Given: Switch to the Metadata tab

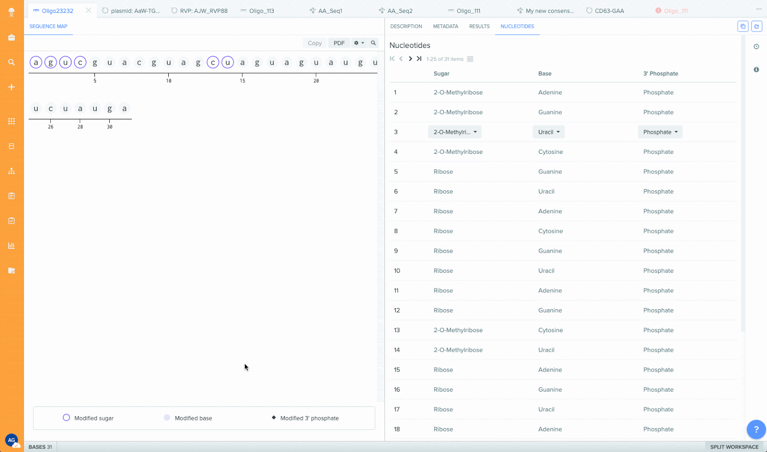Looking at the screenshot, I should pyautogui.click(x=445, y=26).
